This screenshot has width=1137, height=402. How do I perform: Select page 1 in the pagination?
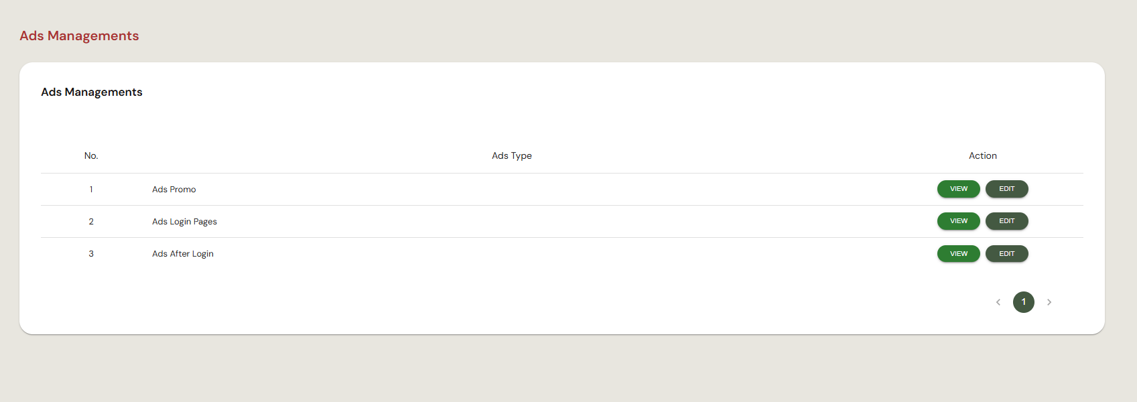tap(1024, 302)
